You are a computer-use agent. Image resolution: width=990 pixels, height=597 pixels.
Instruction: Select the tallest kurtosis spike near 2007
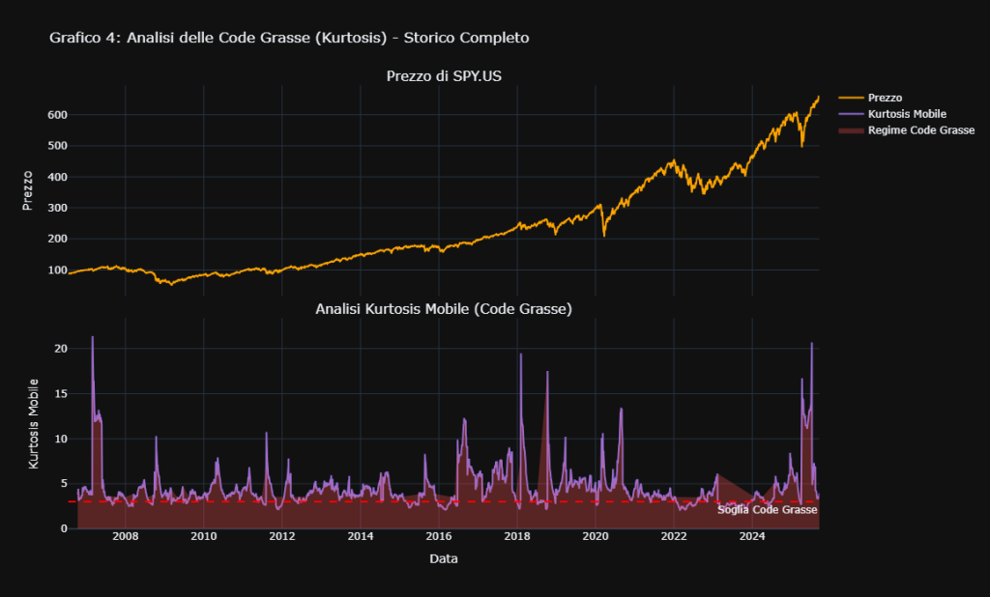(91, 336)
